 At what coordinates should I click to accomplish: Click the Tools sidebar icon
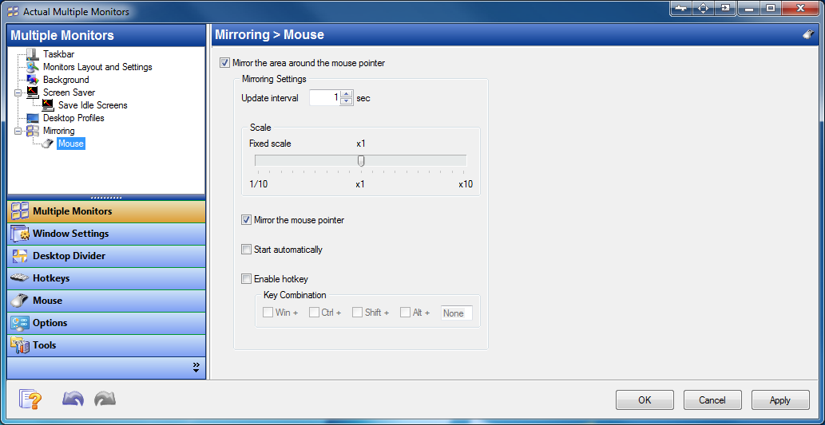pyautogui.click(x=20, y=346)
